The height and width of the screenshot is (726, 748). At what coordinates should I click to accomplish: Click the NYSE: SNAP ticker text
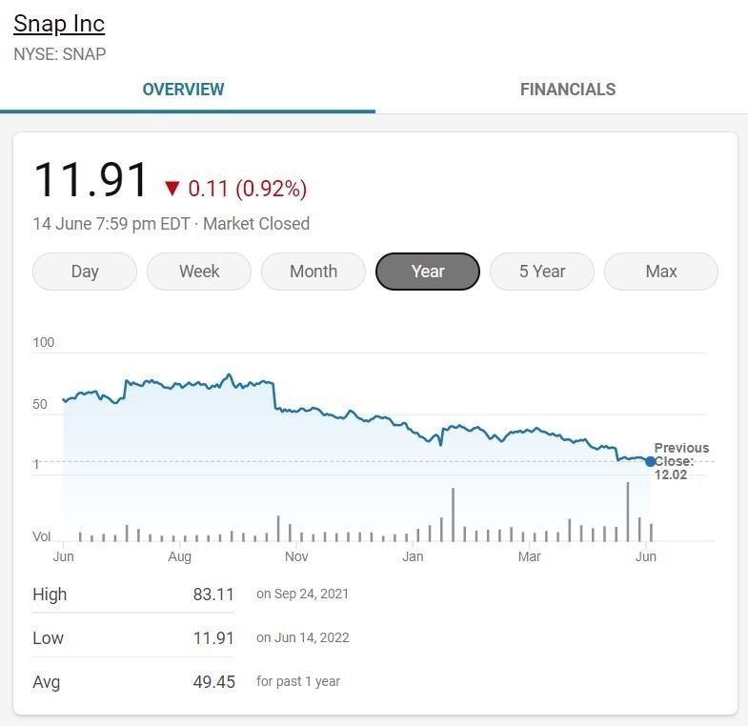(x=59, y=54)
